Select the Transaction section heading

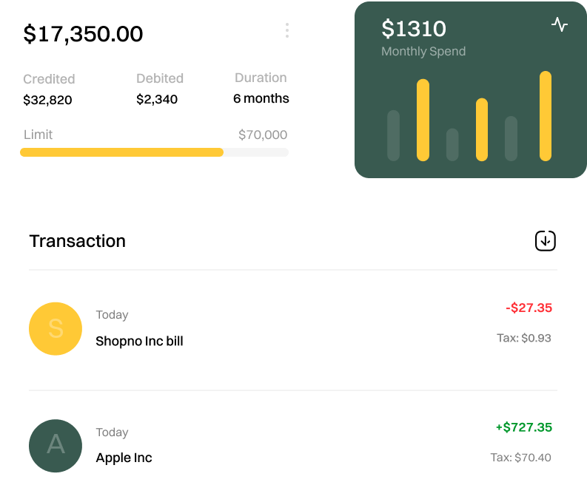(77, 241)
